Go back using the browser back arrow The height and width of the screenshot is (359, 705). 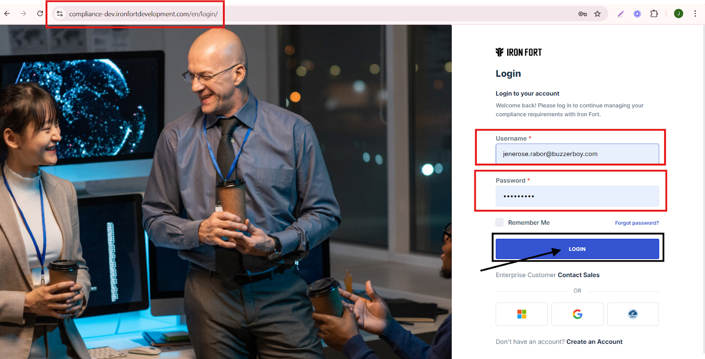coord(7,14)
